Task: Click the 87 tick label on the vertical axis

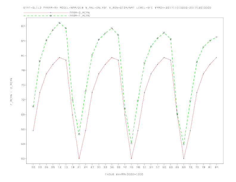Action: (23, 26)
